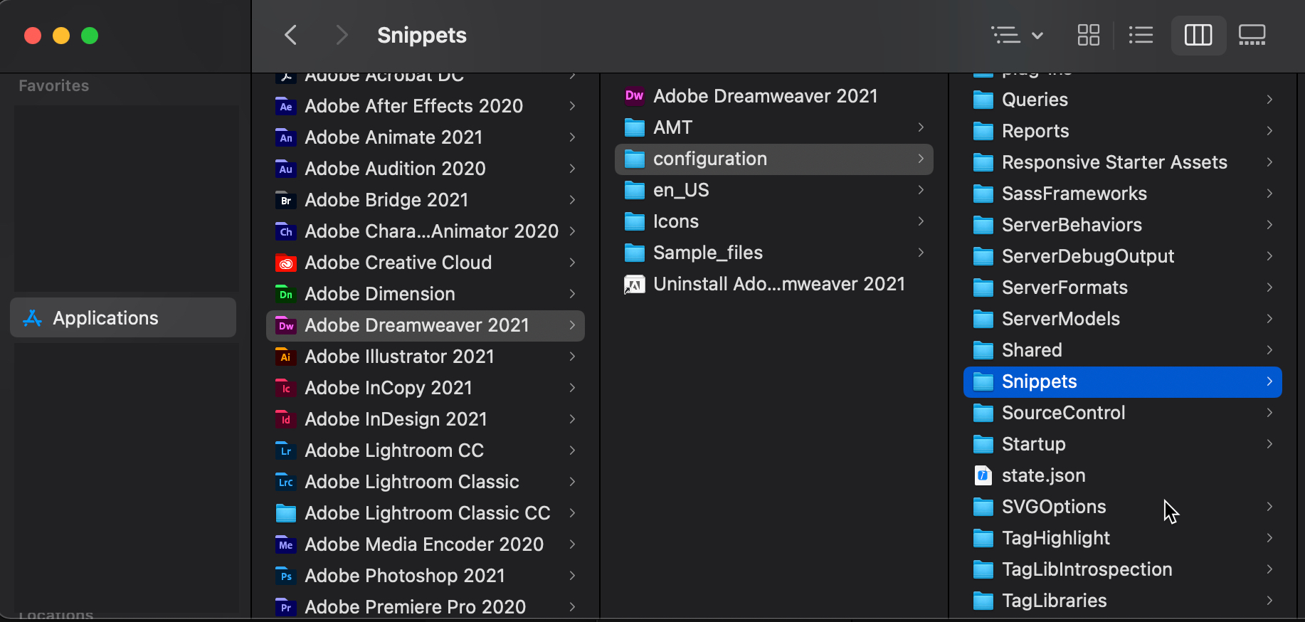
Task: Click the Adobe Photoshop 2021 icon
Action: [x=285, y=576]
